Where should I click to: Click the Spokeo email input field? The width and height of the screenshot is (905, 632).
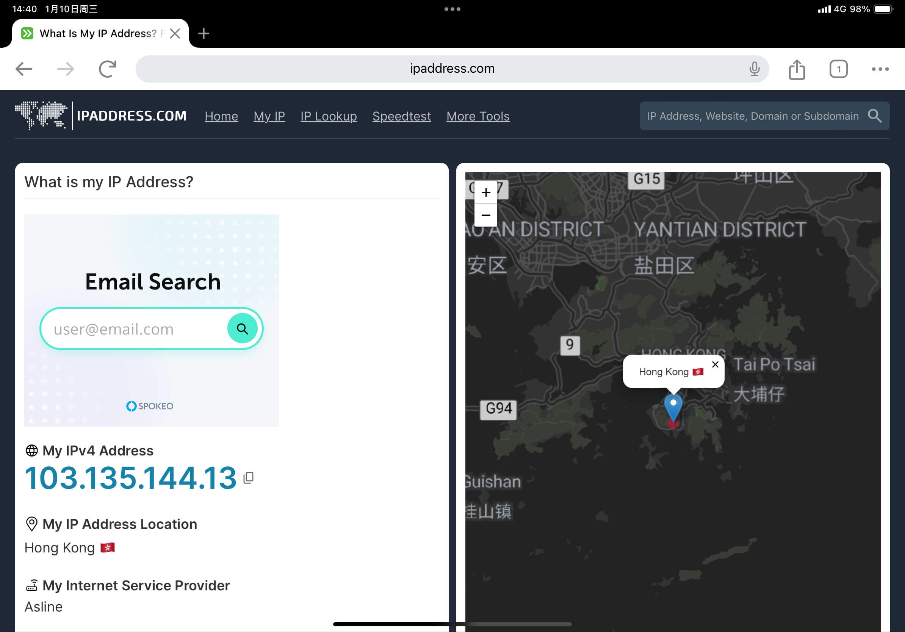[134, 329]
